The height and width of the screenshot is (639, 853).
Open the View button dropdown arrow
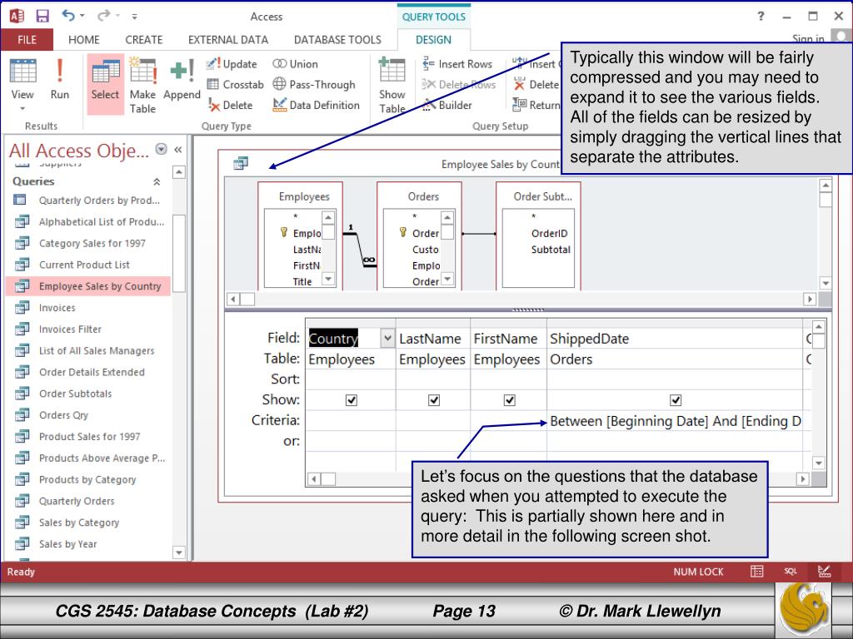(22, 108)
